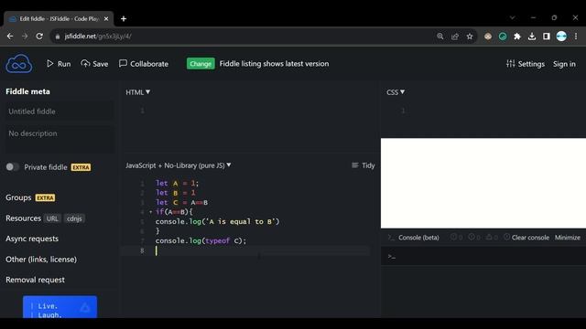Select the Edit fiddle - JSFiddle tab
This screenshot has width=586, height=329.
point(59,18)
